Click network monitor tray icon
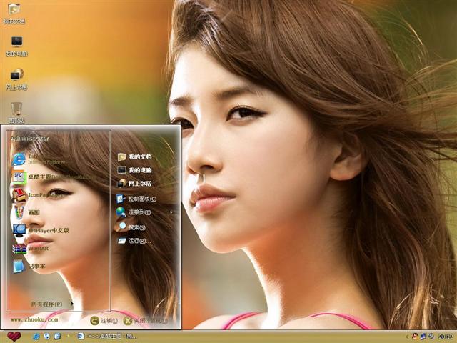Image resolution: width=457 pixels, height=343 pixels. click(x=423, y=337)
